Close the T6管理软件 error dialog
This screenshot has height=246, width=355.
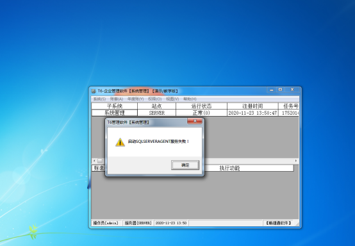point(195,121)
